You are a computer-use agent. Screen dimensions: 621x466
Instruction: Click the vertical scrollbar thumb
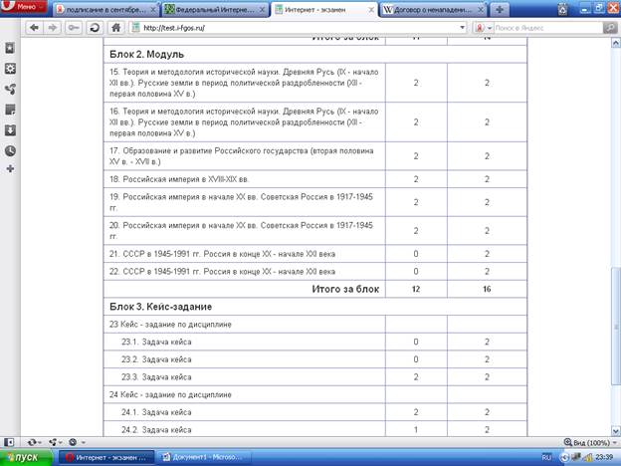[x=615, y=327]
